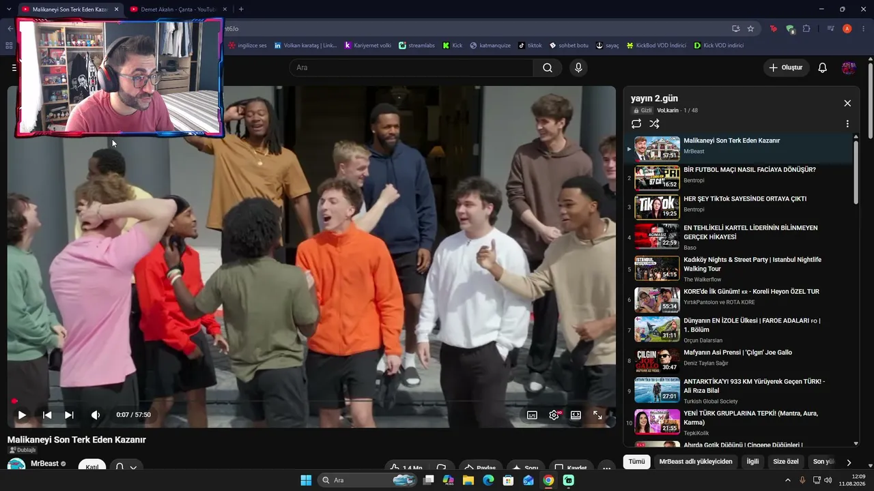Open the Chrome extensions puzzle icon

(x=806, y=29)
